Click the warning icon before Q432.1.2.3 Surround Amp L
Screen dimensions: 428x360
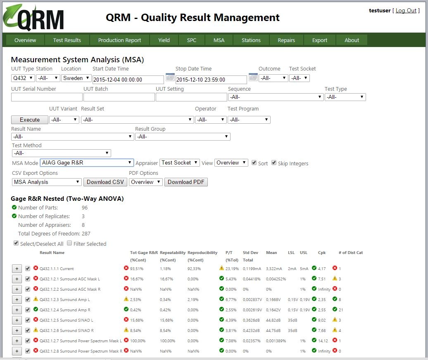pyautogui.click(x=36, y=299)
